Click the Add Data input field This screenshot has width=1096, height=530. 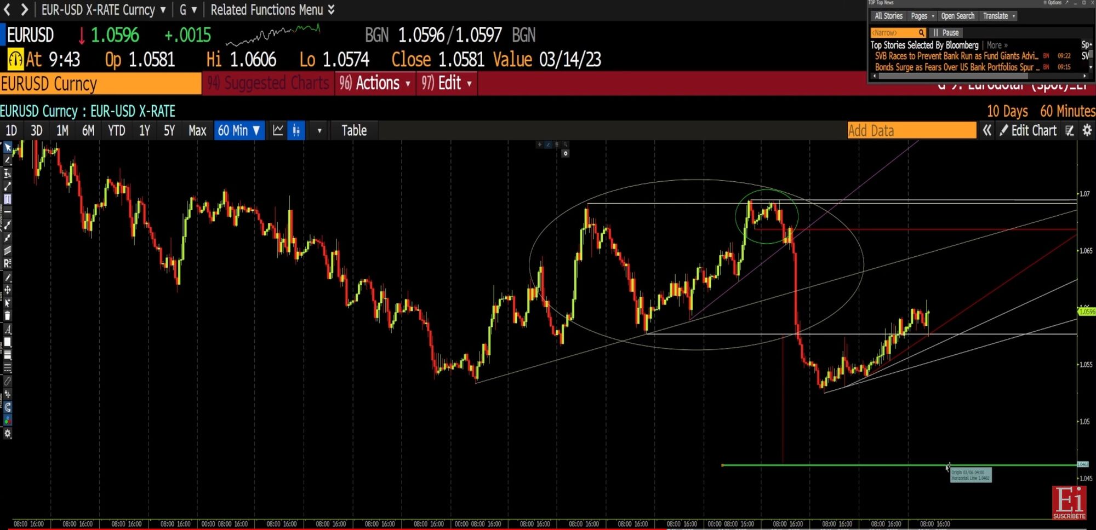(912, 130)
